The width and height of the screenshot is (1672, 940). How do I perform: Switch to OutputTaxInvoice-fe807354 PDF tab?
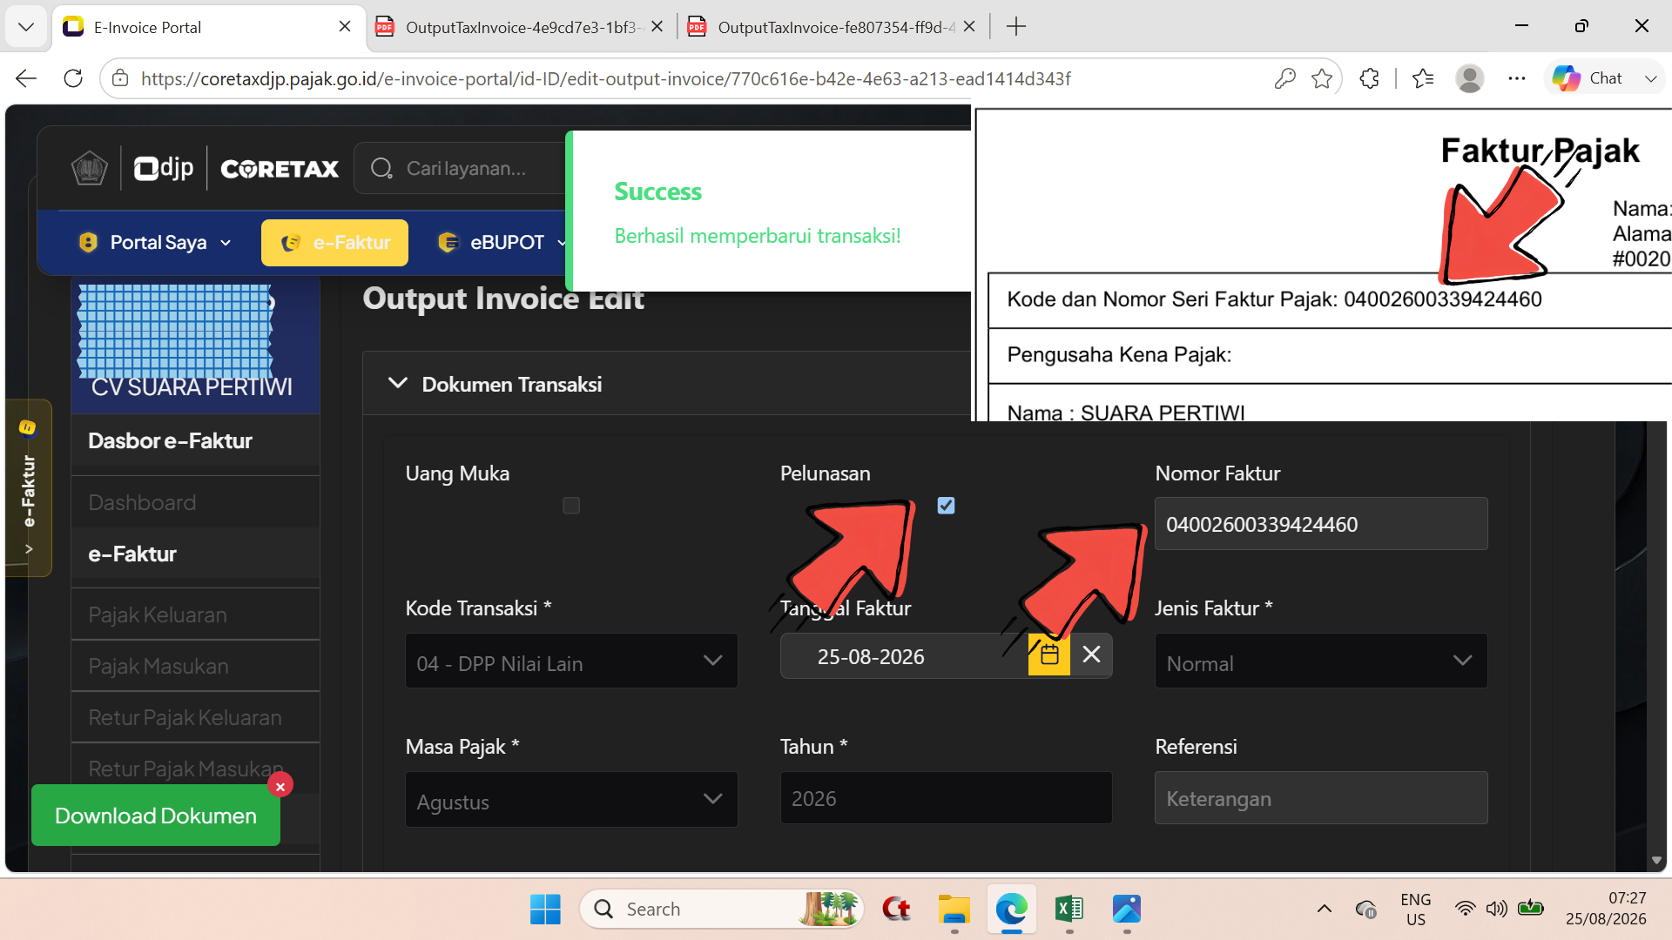(x=833, y=27)
